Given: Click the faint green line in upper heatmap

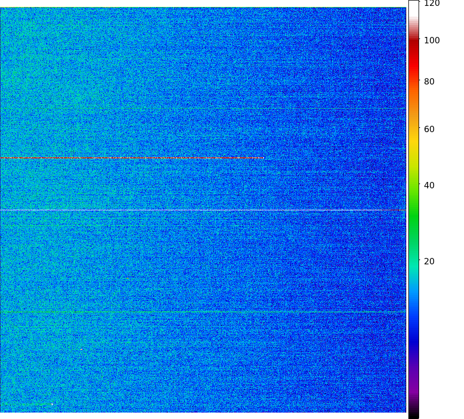Looking at the screenshot, I should (203, 109).
